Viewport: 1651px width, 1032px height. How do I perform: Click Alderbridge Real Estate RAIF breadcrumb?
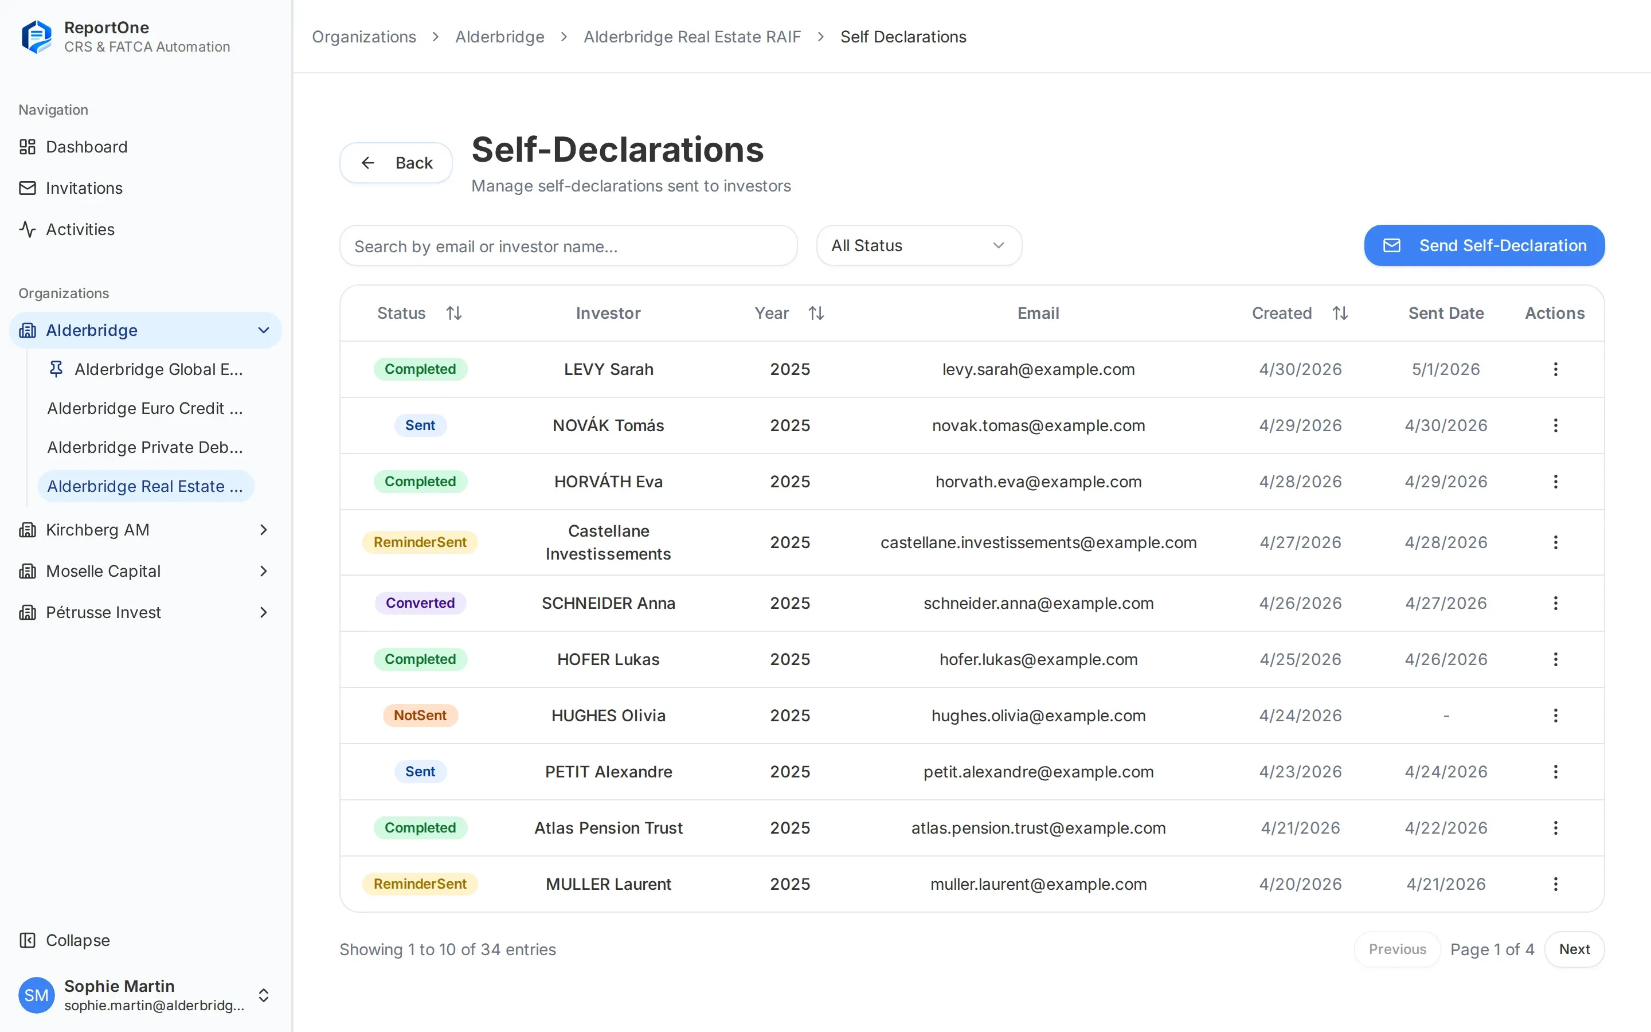pyautogui.click(x=692, y=37)
